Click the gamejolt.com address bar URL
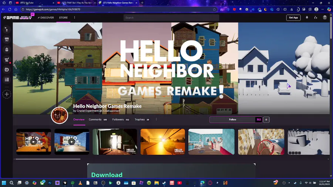Image resolution: width=333 pixels, height=187 pixels. point(53,9)
